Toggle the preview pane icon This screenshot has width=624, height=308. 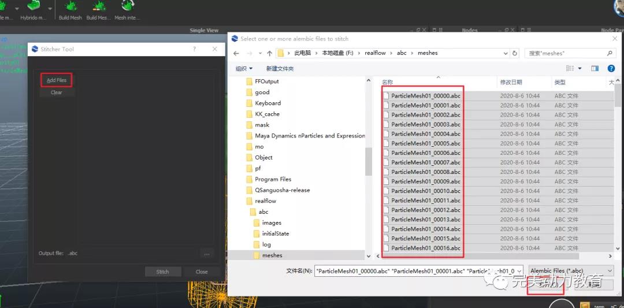pyautogui.click(x=595, y=68)
